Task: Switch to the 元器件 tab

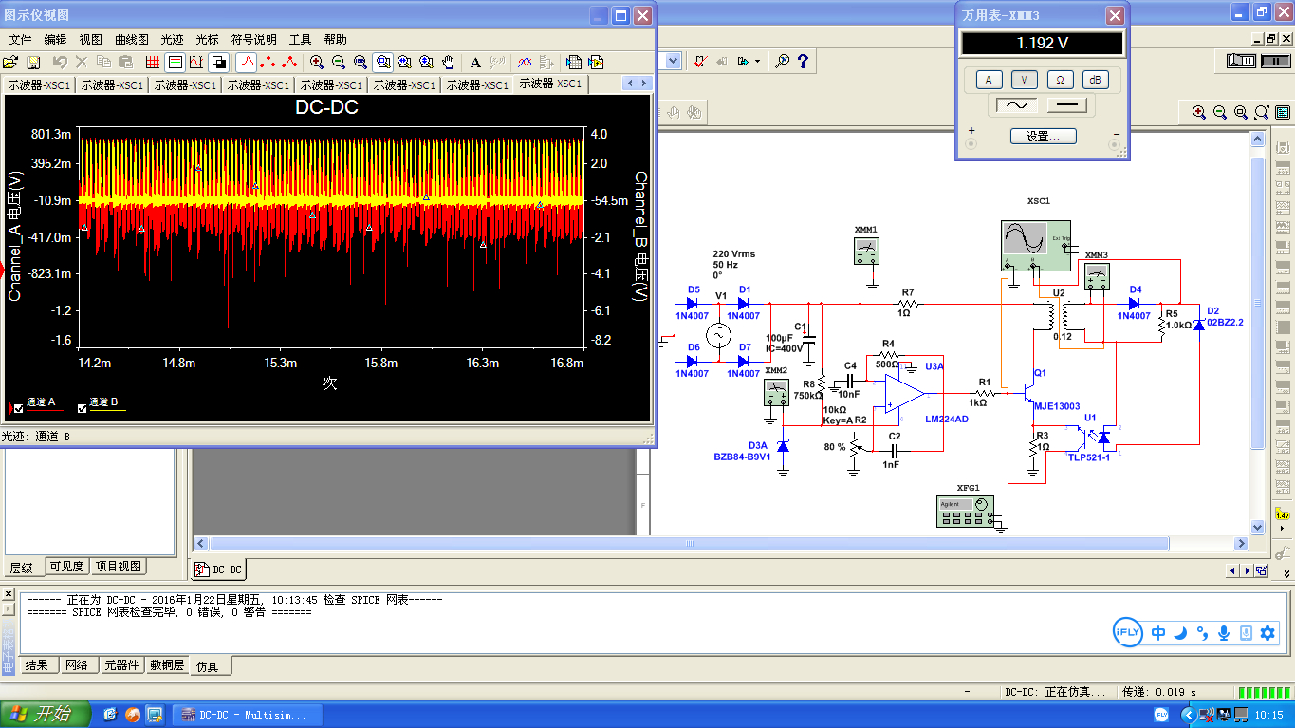Action: click(123, 665)
